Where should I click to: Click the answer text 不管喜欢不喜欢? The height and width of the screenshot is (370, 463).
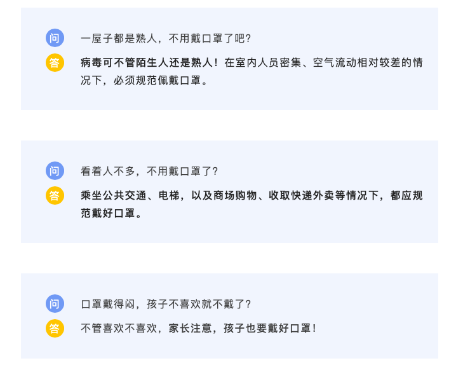click(119, 328)
